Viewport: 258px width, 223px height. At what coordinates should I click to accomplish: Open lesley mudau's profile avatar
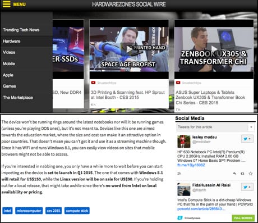click(x=184, y=141)
